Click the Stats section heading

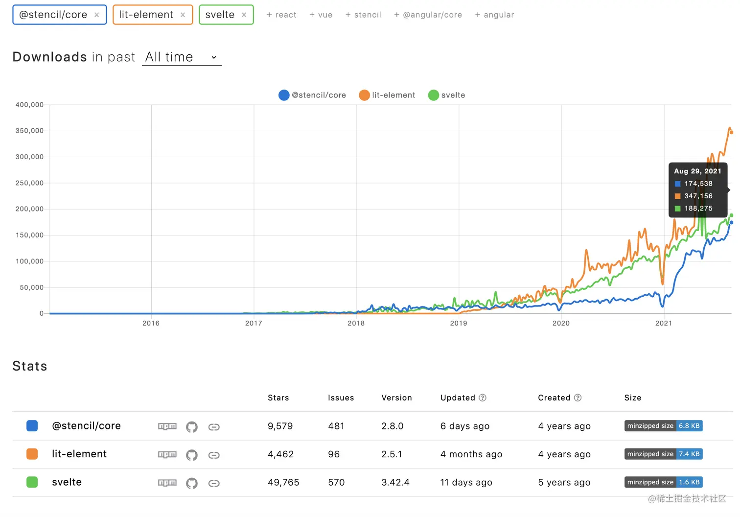click(x=30, y=366)
